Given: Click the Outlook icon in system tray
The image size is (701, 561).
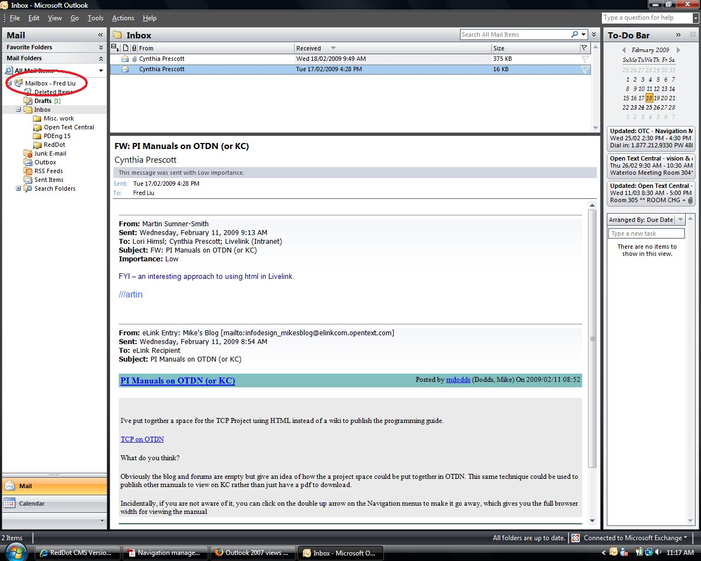Looking at the screenshot, I should coord(614,553).
